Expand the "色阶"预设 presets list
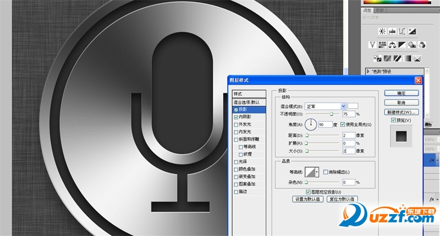The width and height of the screenshot is (440, 236). click(x=369, y=71)
